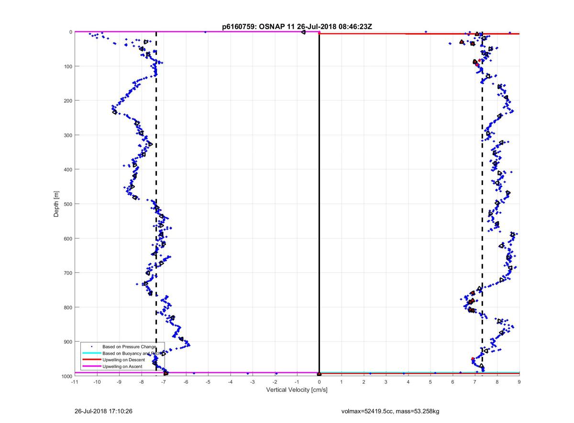Click velocity axis tick label '5'
This screenshot has width=574, height=423.
coord(430,382)
